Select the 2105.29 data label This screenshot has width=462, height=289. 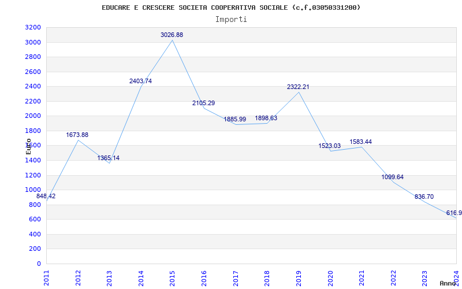(204, 103)
